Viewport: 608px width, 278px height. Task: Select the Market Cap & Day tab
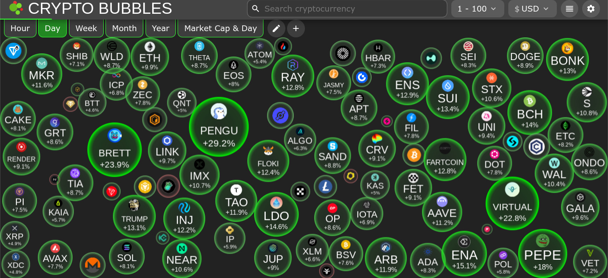pos(221,28)
